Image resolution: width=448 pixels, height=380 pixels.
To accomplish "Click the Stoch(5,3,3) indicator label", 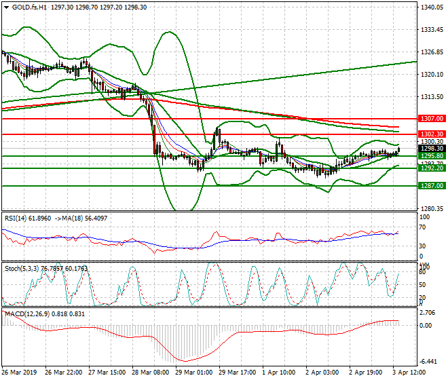I will 23,268.
